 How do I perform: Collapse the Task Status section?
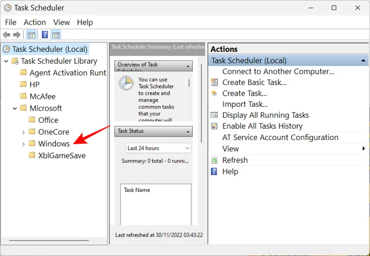[188, 131]
